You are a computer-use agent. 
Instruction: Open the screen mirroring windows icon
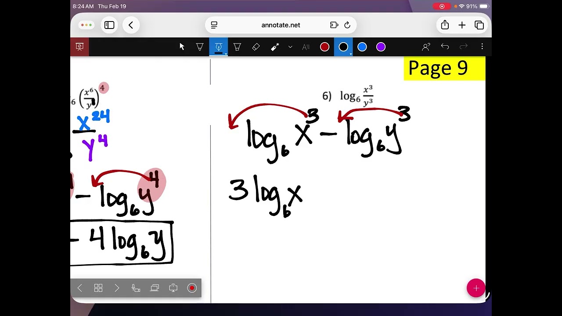[x=155, y=288]
